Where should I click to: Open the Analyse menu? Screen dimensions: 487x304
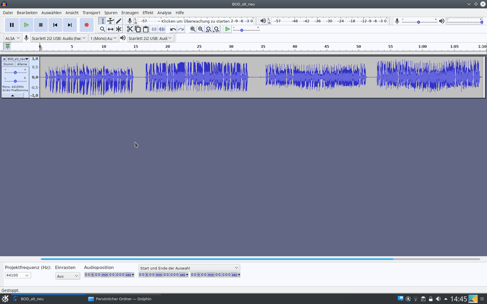(164, 13)
